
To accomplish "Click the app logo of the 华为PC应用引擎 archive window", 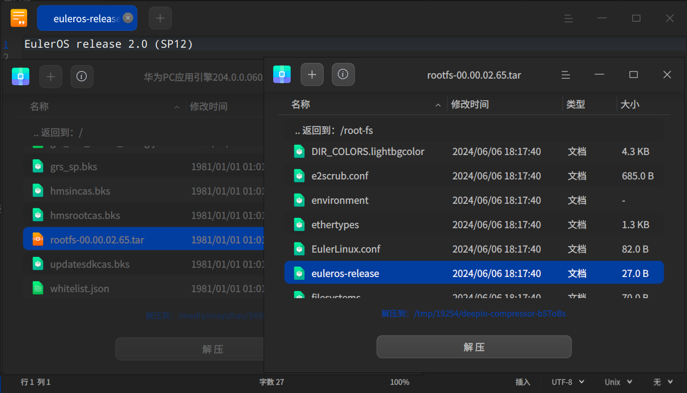I will [21, 76].
